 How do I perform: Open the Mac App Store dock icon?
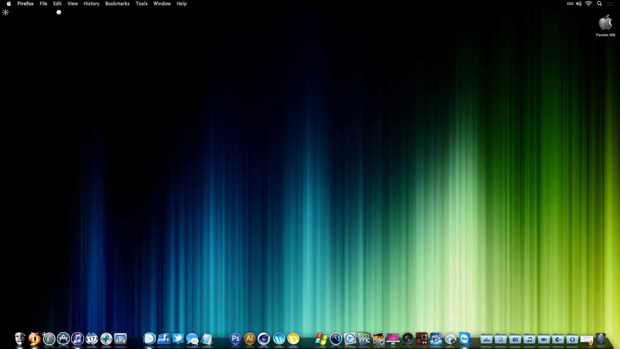63,339
